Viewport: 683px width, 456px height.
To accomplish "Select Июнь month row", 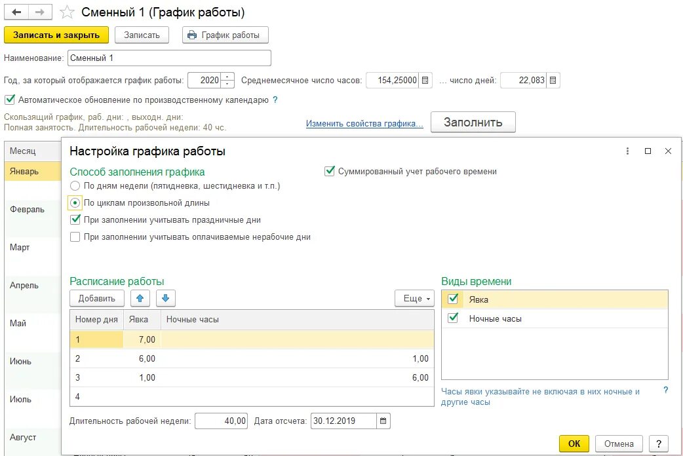I will [33, 361].
